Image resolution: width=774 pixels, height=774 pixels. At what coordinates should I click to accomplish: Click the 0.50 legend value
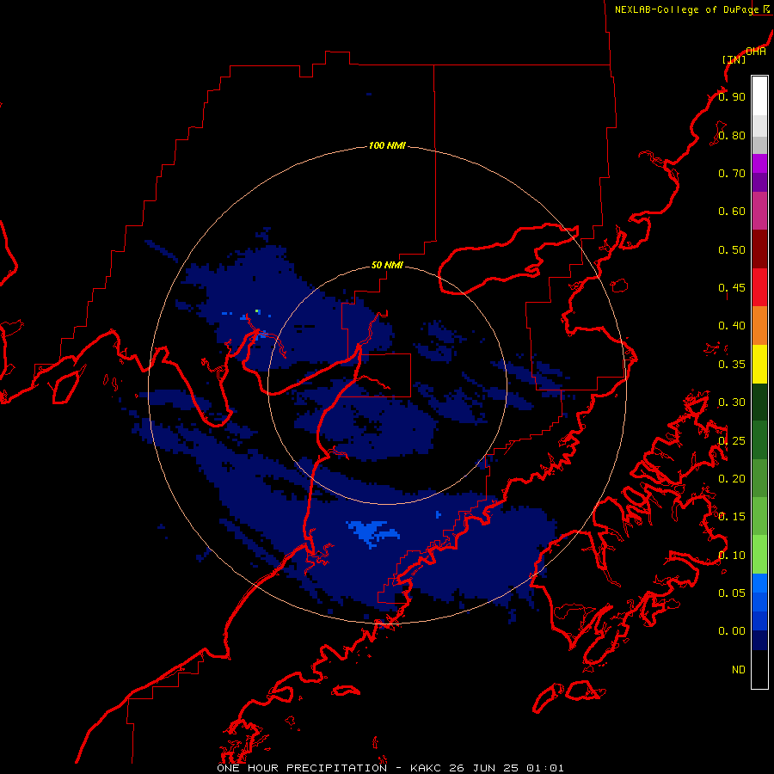coord(732,249)
